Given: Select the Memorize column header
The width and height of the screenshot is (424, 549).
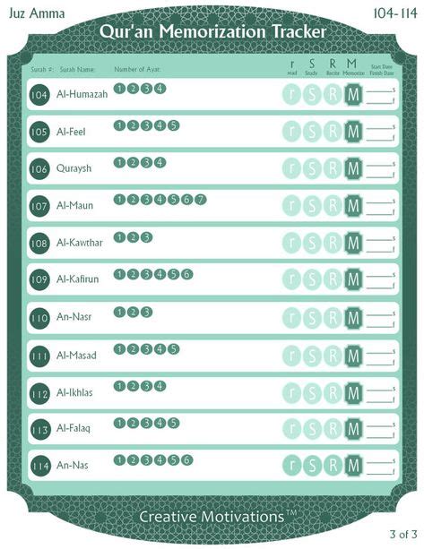Looking at the screenshot, I should pos(353,67).
